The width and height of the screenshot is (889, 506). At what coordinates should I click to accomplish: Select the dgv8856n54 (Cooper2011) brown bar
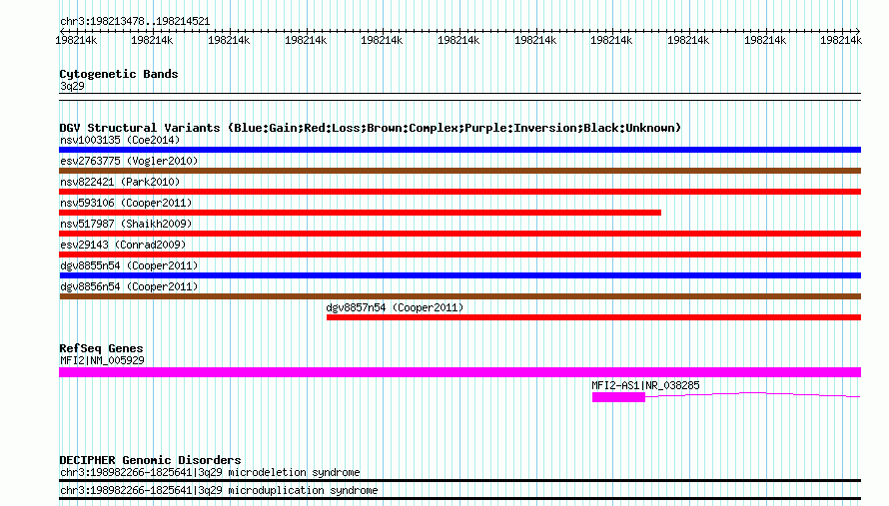tap(459, 296)
